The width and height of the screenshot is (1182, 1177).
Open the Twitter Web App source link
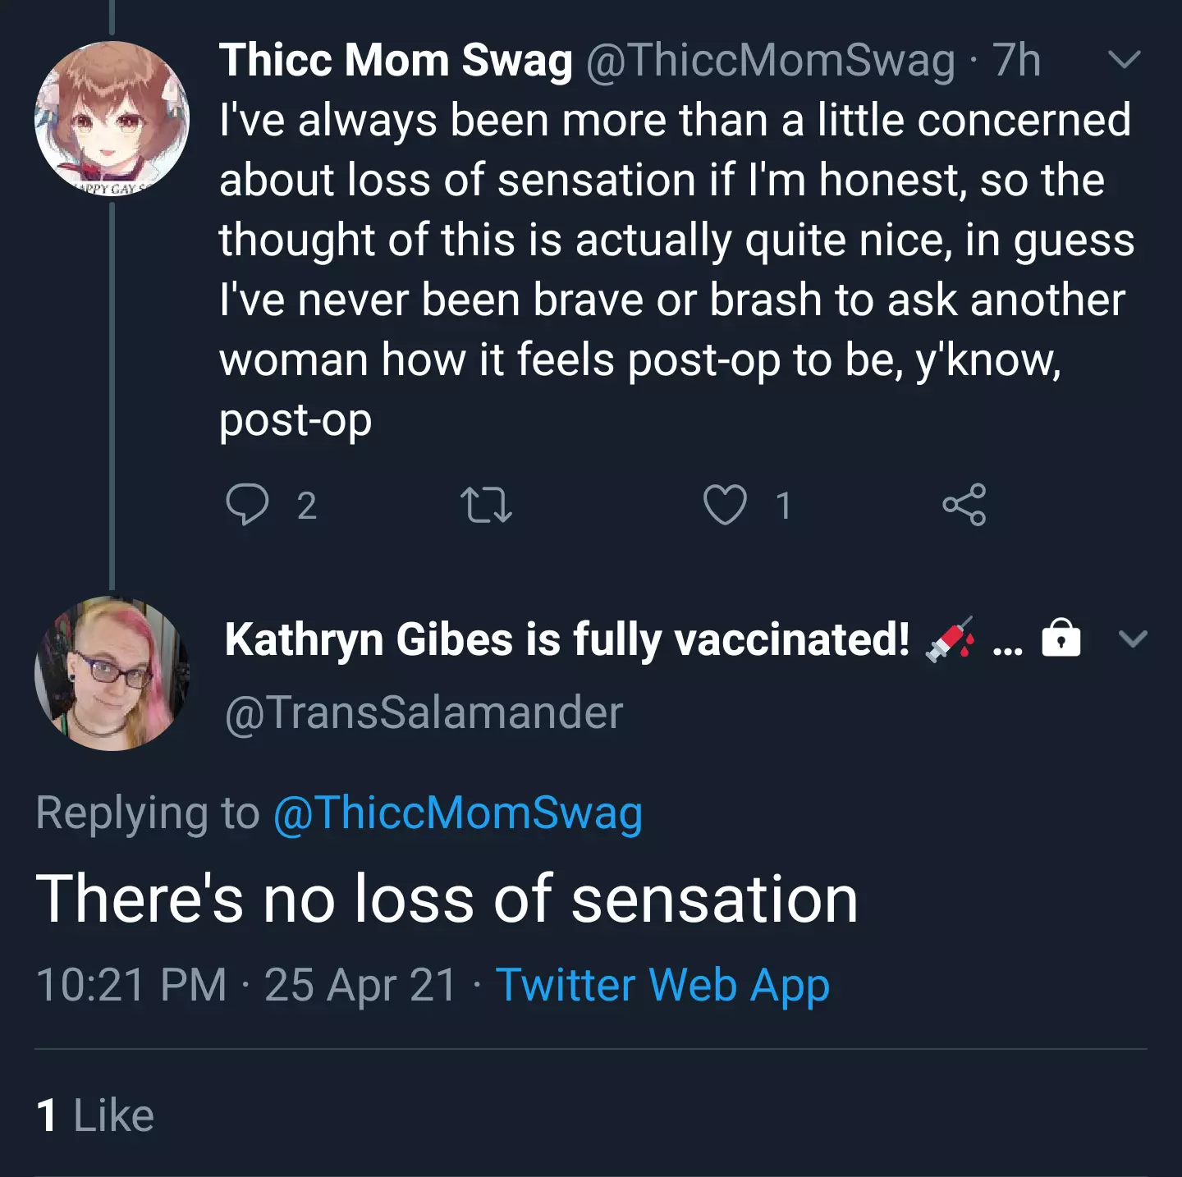[x=662, y=985]
